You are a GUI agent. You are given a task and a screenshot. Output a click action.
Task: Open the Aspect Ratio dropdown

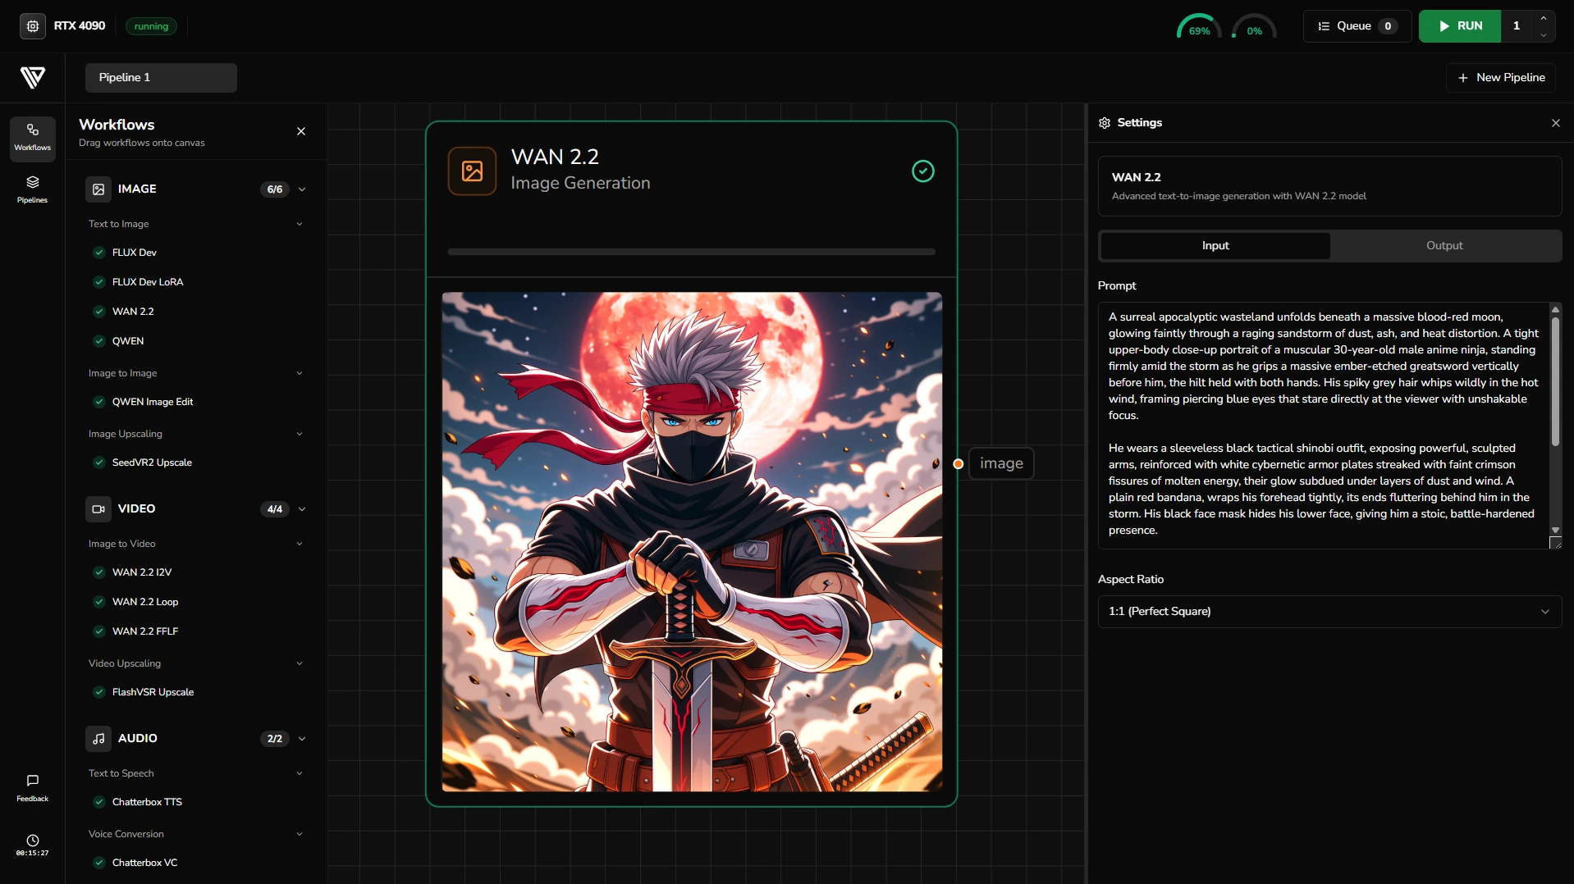point(1328,611)
